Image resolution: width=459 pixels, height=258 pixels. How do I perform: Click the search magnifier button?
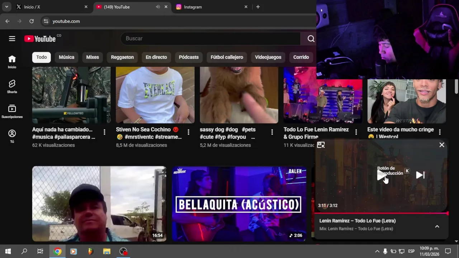click(311, 39)
